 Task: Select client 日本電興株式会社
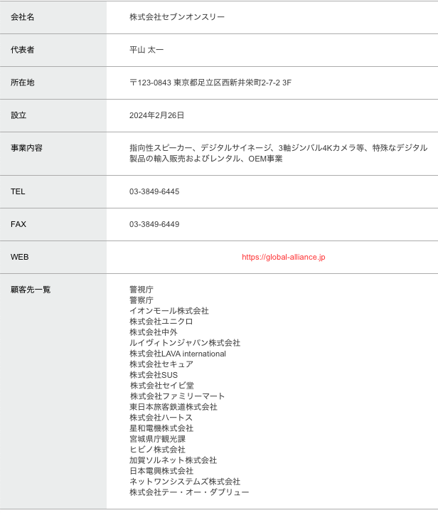[x=161, y=471]
